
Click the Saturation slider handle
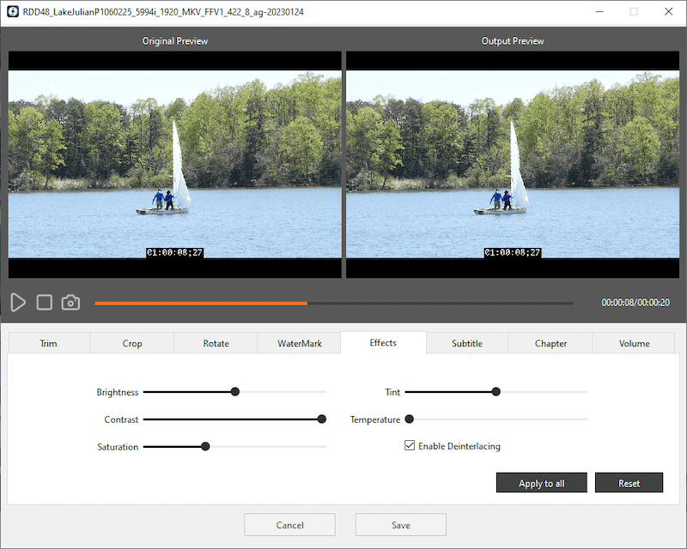click(205, 446)
